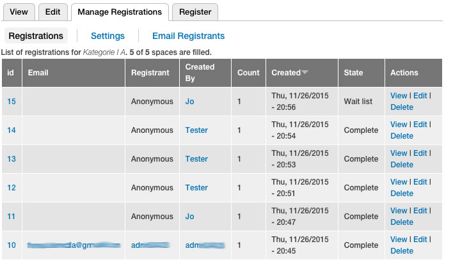This screenshot has width=453, height=267.
Task: Click the email address in row 10
Action: (74, 245)
